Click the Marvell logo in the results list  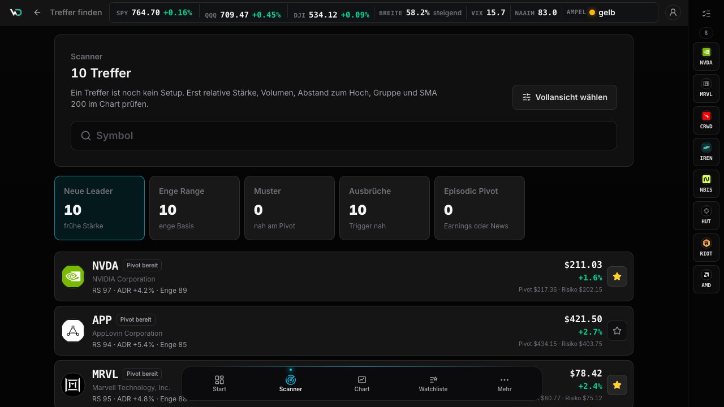tap(73, 385)
